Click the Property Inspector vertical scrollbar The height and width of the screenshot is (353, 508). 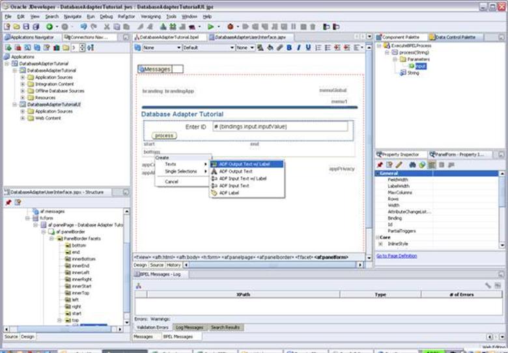click(x=502, y=210)
